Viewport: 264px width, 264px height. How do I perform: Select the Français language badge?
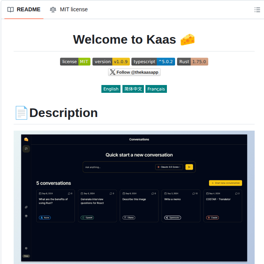(156, 89)
